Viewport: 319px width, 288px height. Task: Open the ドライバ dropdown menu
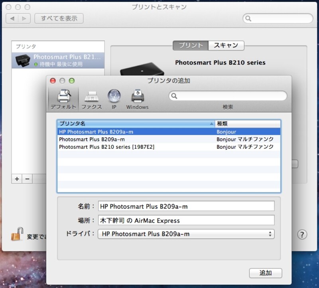185,234
